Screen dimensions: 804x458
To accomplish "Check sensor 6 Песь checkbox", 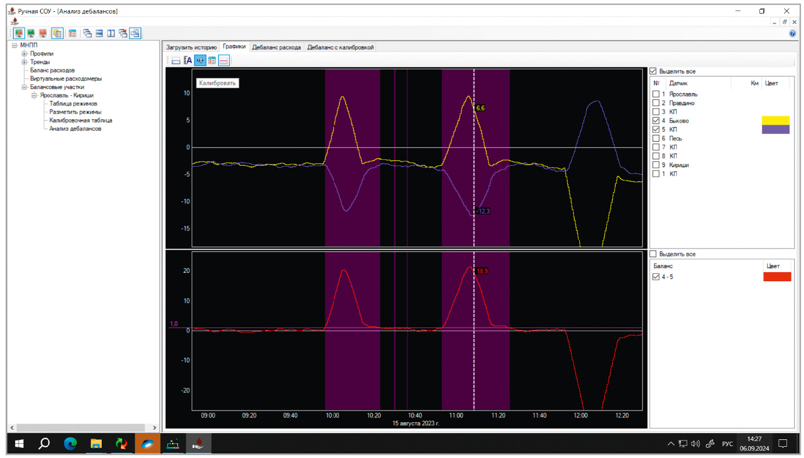I will point(656,138).
